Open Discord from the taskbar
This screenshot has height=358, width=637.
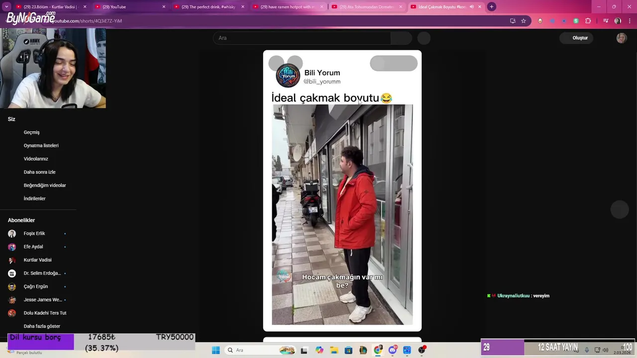pos(393,350)
